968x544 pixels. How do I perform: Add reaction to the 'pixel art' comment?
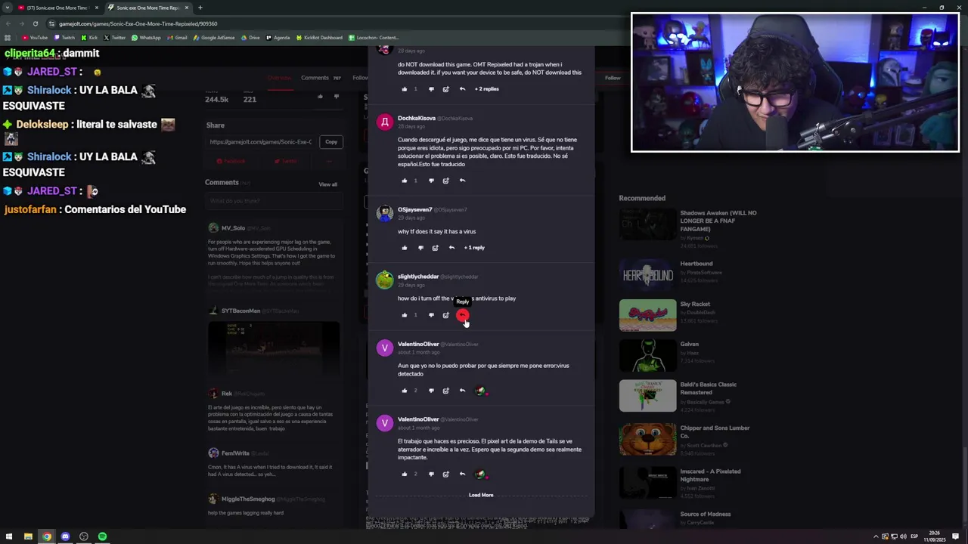(x=445, y=474)
